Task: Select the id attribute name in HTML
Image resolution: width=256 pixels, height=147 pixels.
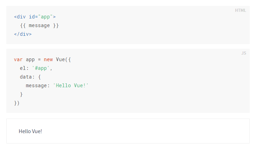Action: (x=32, y=17)
